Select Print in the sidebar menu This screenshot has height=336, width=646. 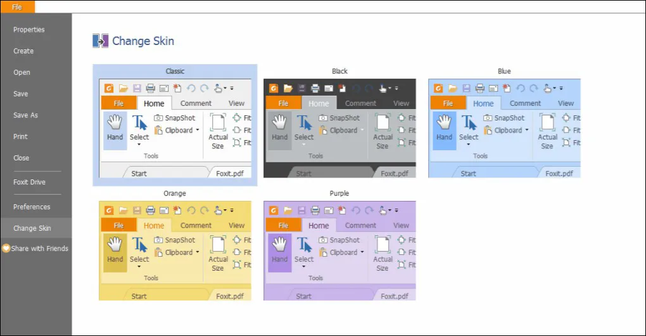(20, 136)
